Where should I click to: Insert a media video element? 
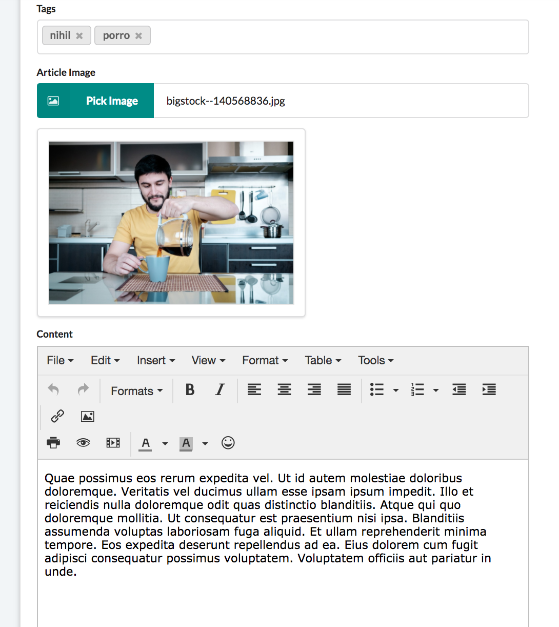click(113, 442)
